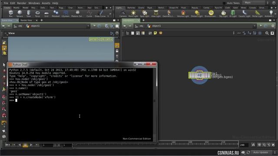Toggle pin on network editor path bar
The image size is (278, 156).
tap(261, 26)
